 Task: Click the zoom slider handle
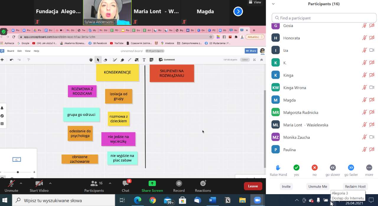18,172
